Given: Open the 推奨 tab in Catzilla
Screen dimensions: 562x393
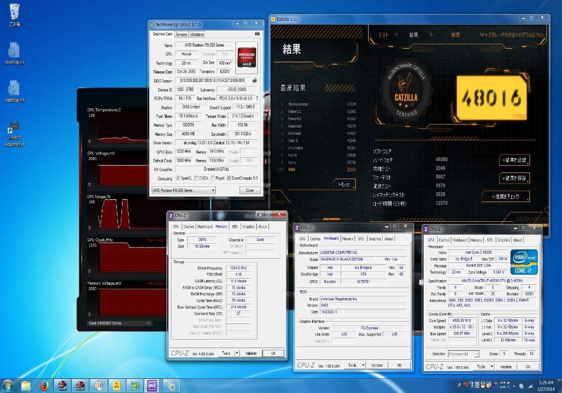Looking at the screenshot, I should click(x=455, y=35).
